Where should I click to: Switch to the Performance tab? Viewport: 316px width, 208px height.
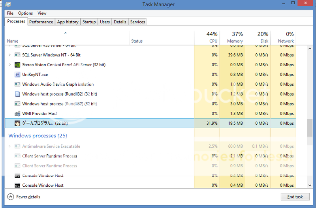click(x=41, y=22)
